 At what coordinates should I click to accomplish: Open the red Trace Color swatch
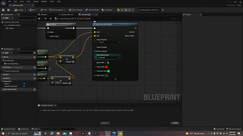coord(106,67)
